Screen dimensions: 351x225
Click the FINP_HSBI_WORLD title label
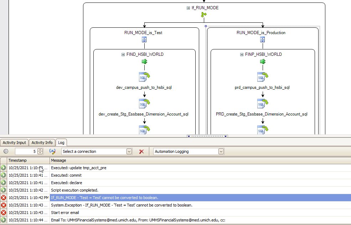point(263,54)
